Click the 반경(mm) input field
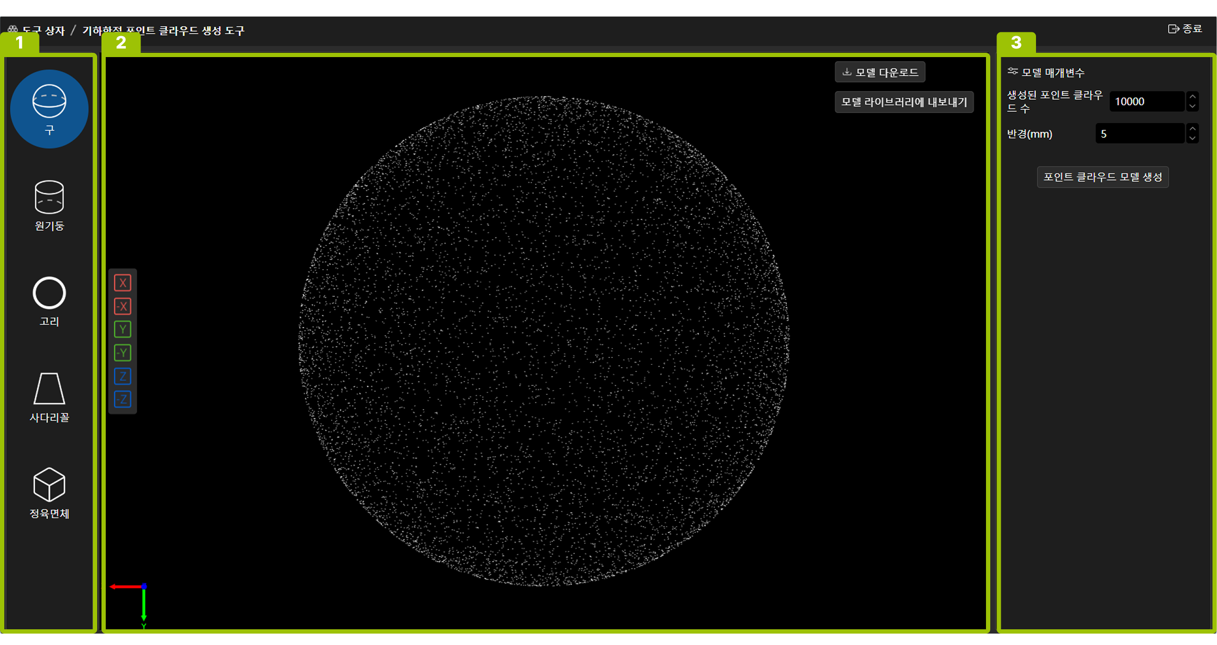The height and width of the screenshot is (645, 1217). (1139, 134)
